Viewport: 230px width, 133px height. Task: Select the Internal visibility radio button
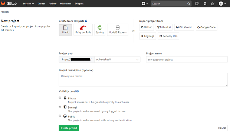[60, 107]
